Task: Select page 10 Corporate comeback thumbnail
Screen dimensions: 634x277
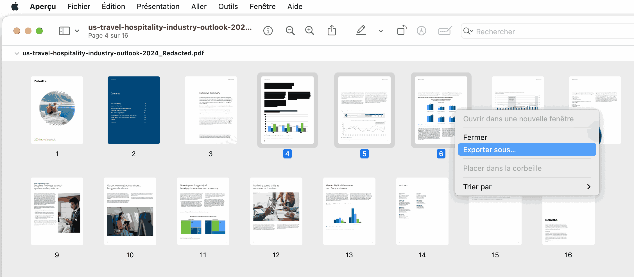Action: click(130, 211)
